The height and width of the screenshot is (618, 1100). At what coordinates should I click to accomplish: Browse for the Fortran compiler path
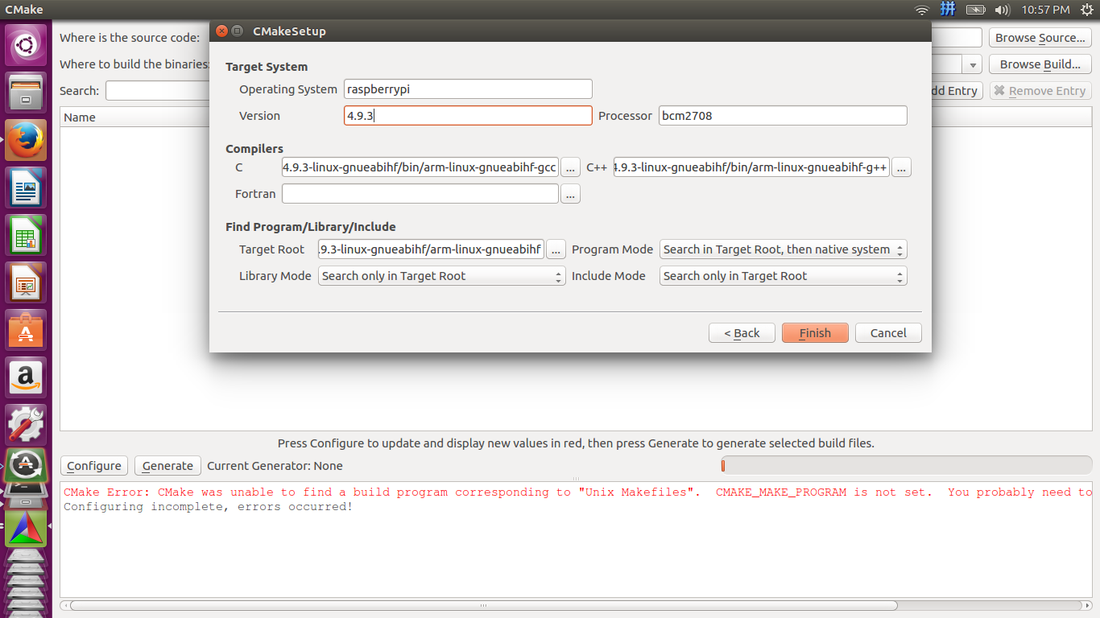tap(570, 194)
